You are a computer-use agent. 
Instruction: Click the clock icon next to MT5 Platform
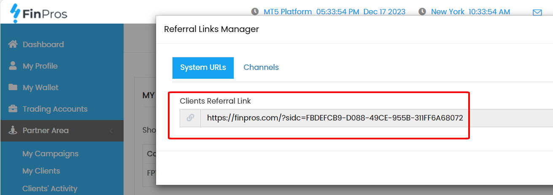[255, 12]
